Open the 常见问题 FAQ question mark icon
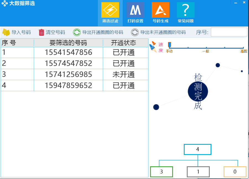The width and height of the screenshot is (249, 179). (185, 10)
